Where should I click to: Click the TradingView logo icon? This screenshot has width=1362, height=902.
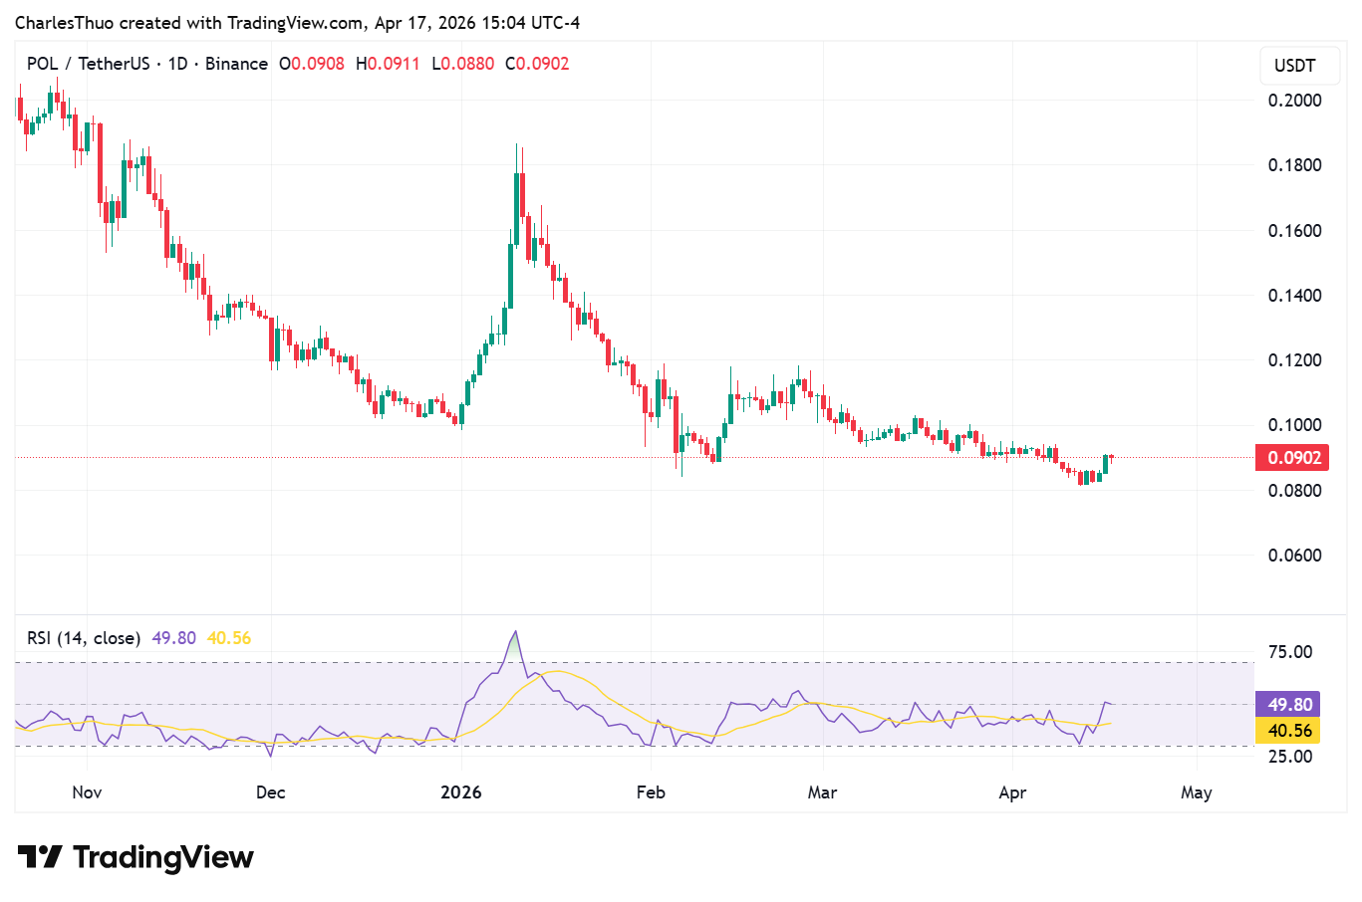pos(40,857)
